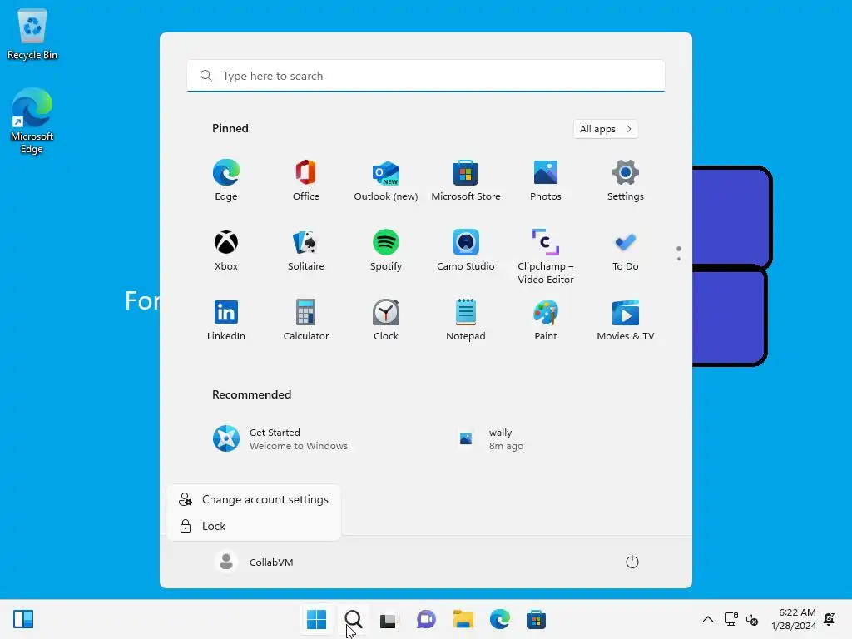Launch the Xbox app

pos(226,250)
